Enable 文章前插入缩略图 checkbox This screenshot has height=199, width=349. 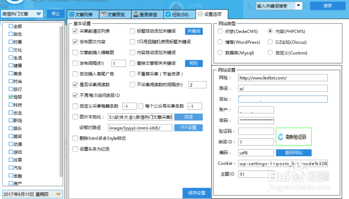(75, 53)
